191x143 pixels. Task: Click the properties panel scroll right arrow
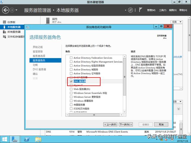point(181,88)
